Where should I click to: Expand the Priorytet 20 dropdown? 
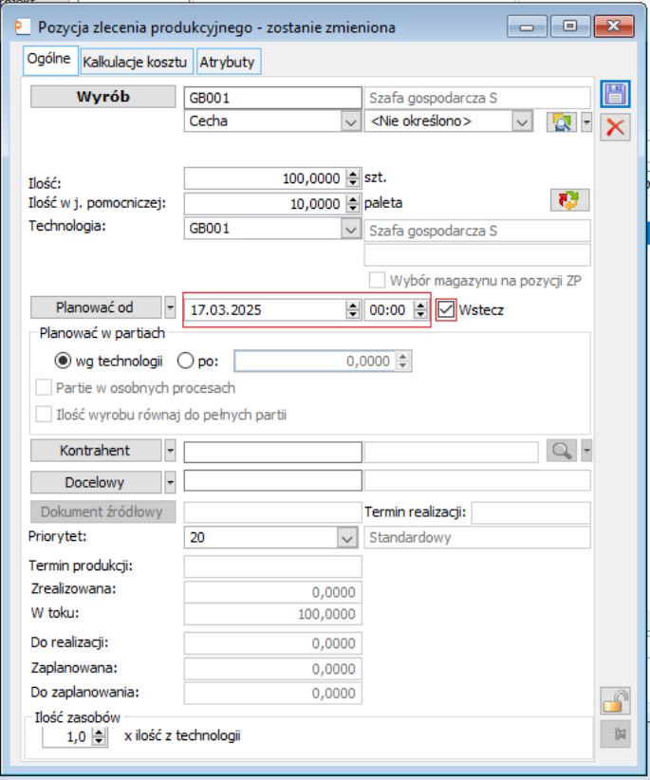[346, 538]
